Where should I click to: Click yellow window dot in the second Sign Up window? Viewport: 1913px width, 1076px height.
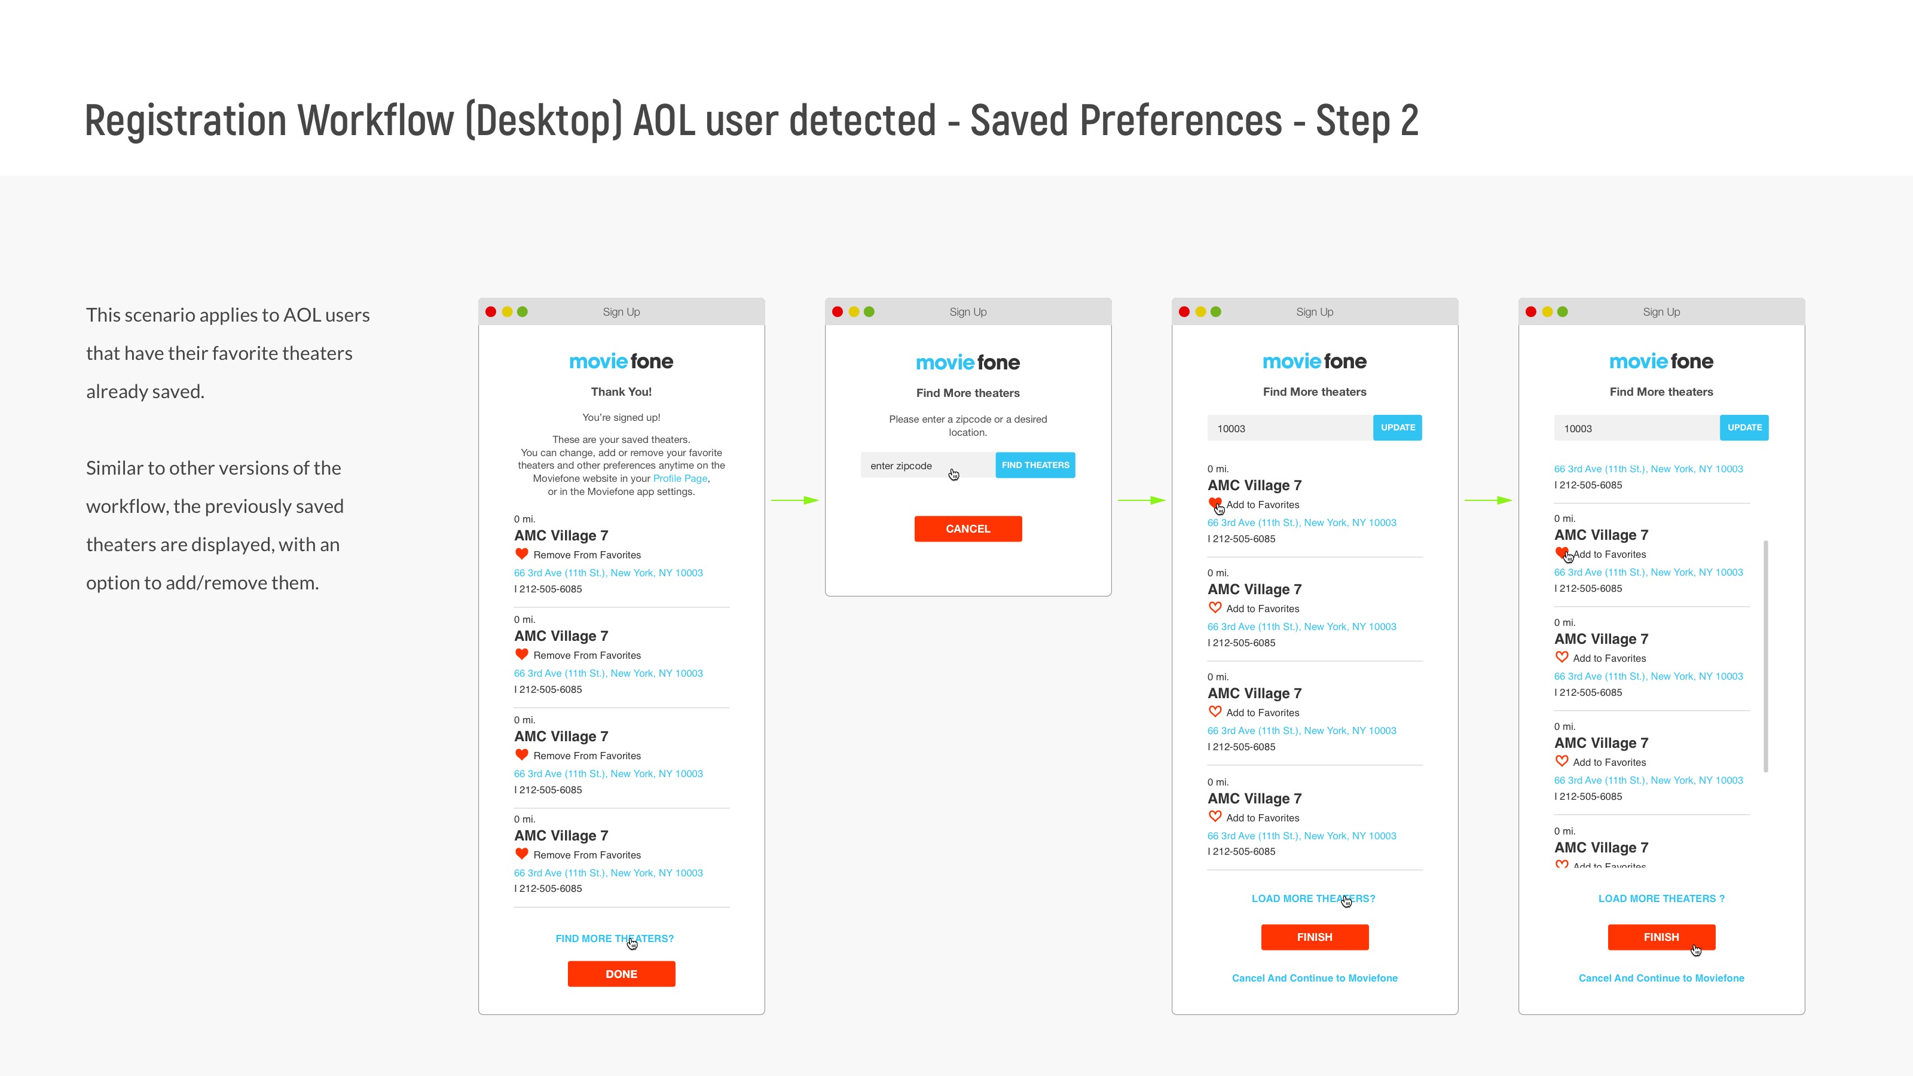click(x=854, y=312)
